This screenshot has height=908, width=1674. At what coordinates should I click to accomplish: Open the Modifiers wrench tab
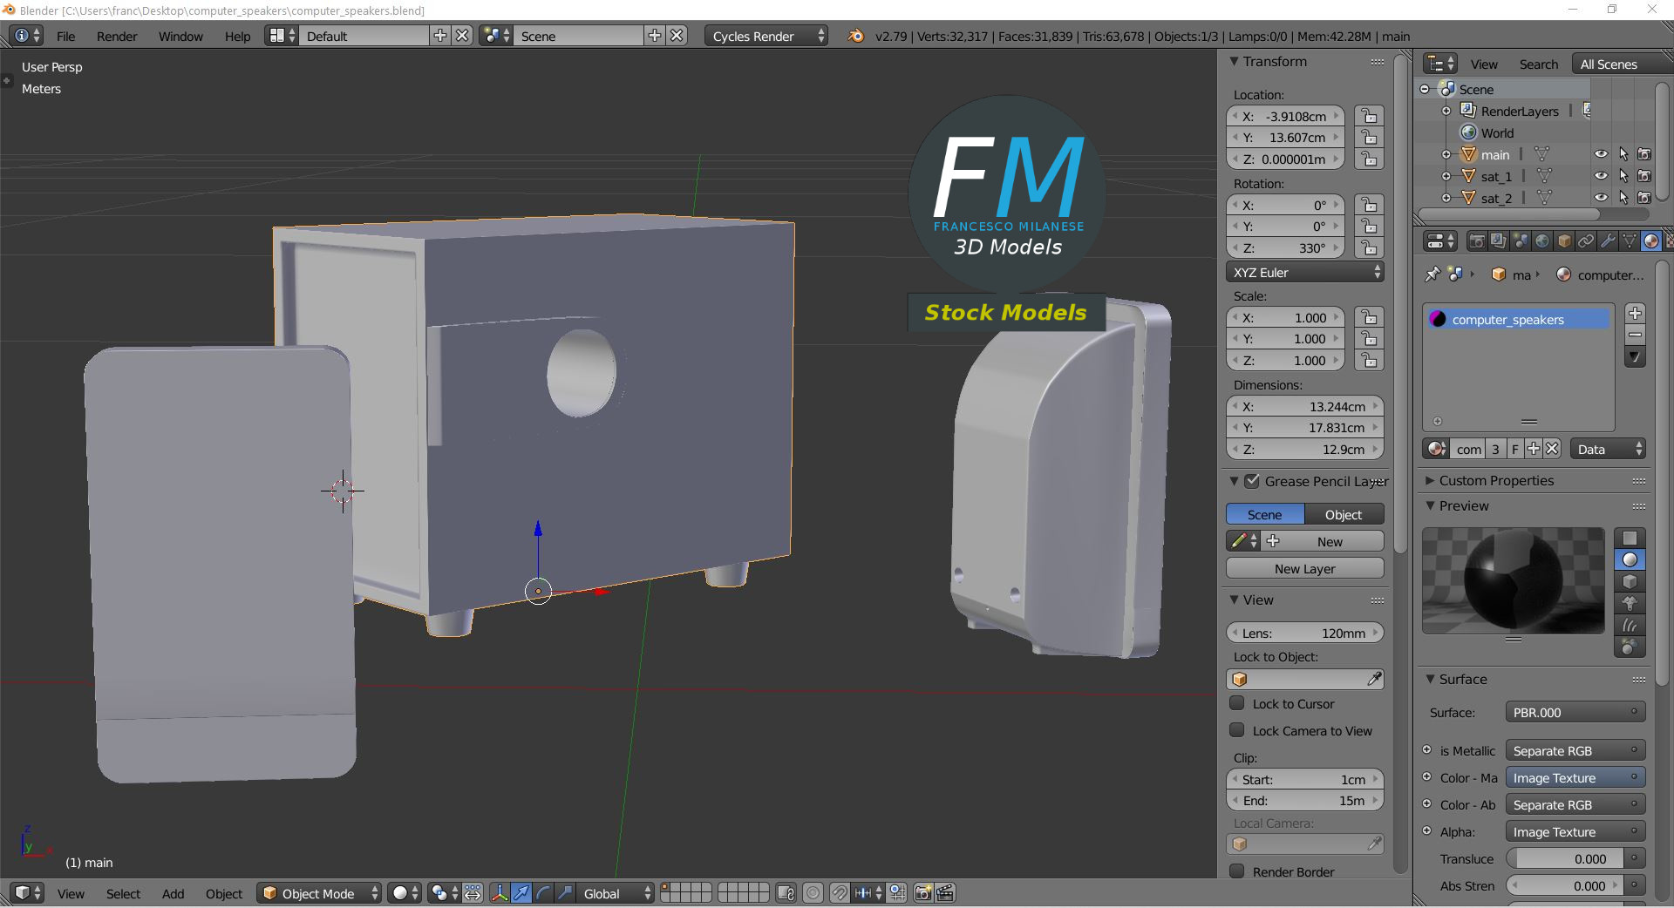(1608, 241)
